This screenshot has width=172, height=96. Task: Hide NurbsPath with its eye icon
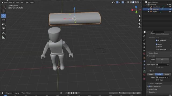coord(170,9)
